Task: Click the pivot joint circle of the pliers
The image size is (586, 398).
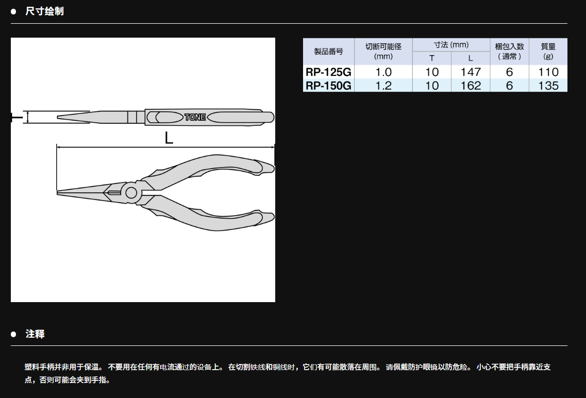Action: (x=131, y=193)
